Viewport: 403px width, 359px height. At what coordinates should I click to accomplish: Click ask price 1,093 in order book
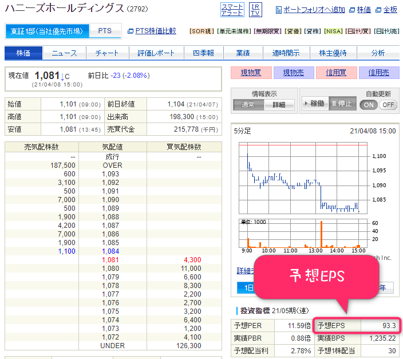coord(110,174)
